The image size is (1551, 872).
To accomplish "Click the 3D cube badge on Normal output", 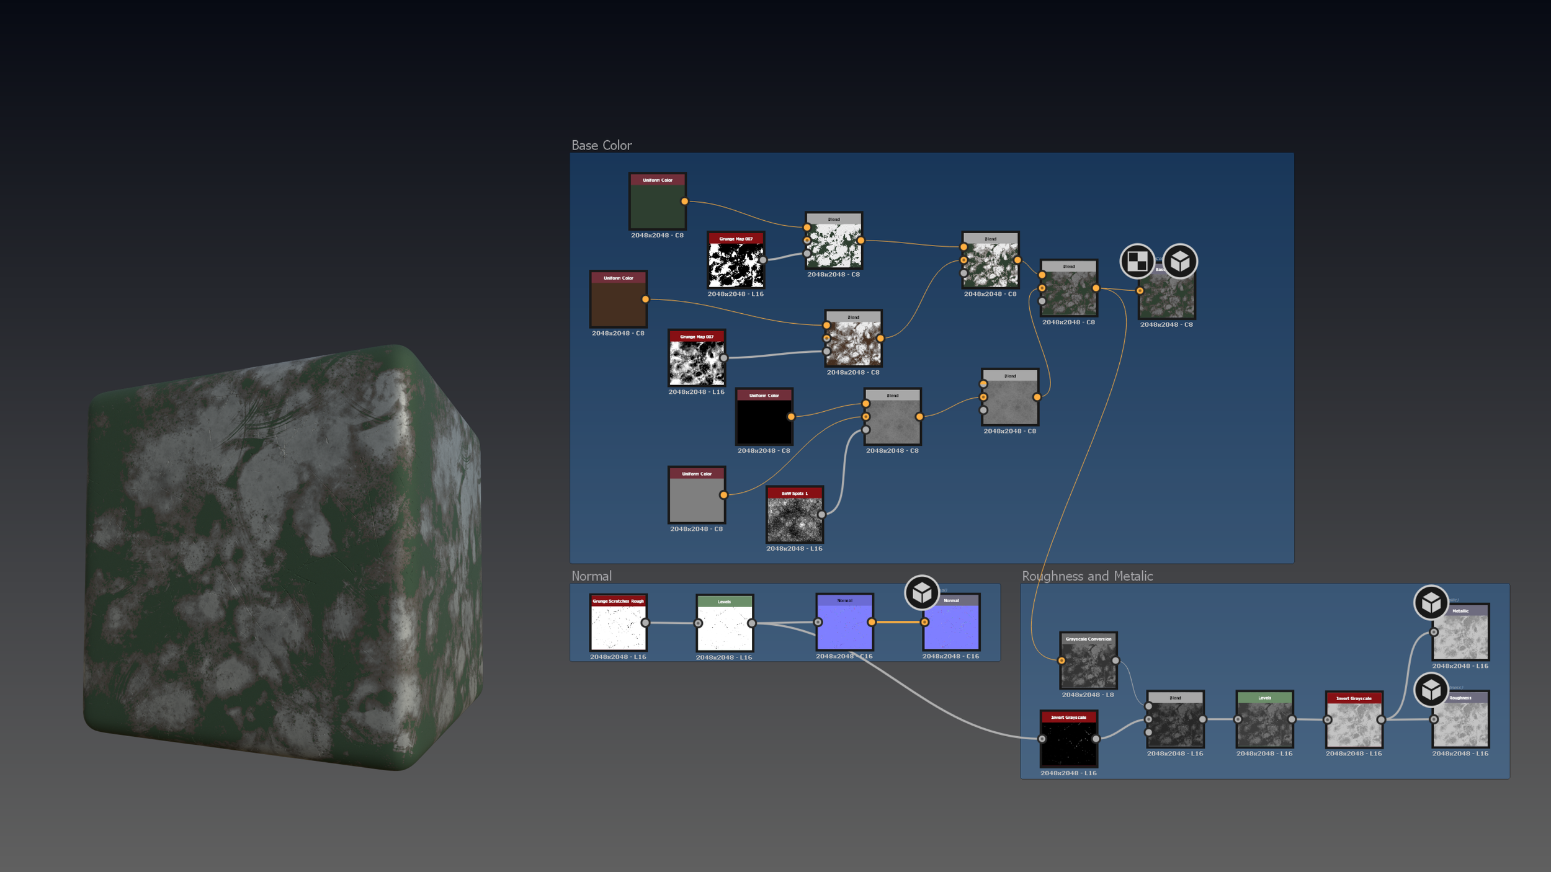I will pos(922,593).
